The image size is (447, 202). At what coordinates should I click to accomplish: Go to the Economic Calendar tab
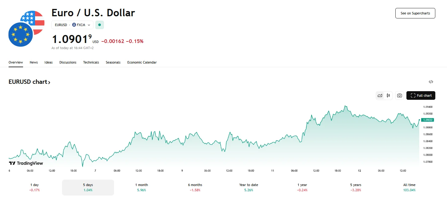click(142, 62)
